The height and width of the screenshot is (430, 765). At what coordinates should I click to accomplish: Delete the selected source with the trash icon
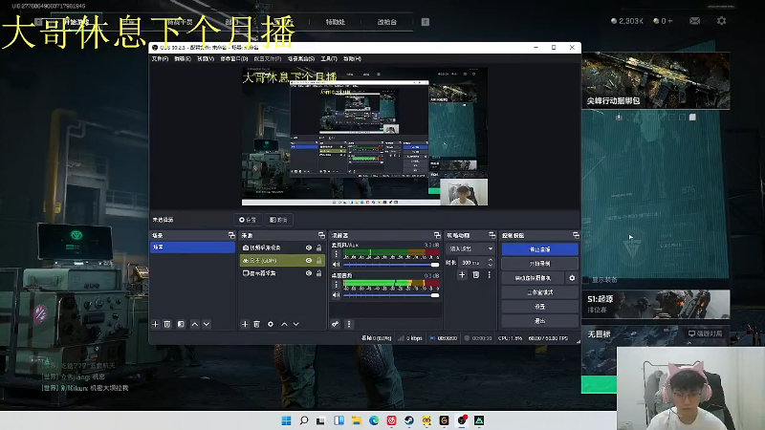(256, 324)
